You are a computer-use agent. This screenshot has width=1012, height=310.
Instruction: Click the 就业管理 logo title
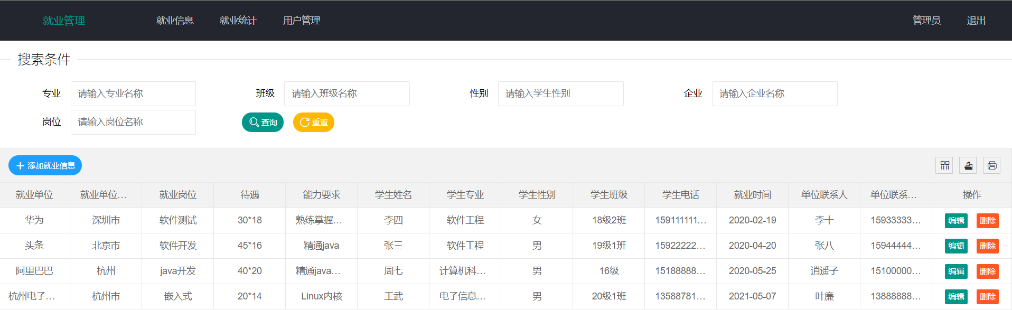coord(64,21)
